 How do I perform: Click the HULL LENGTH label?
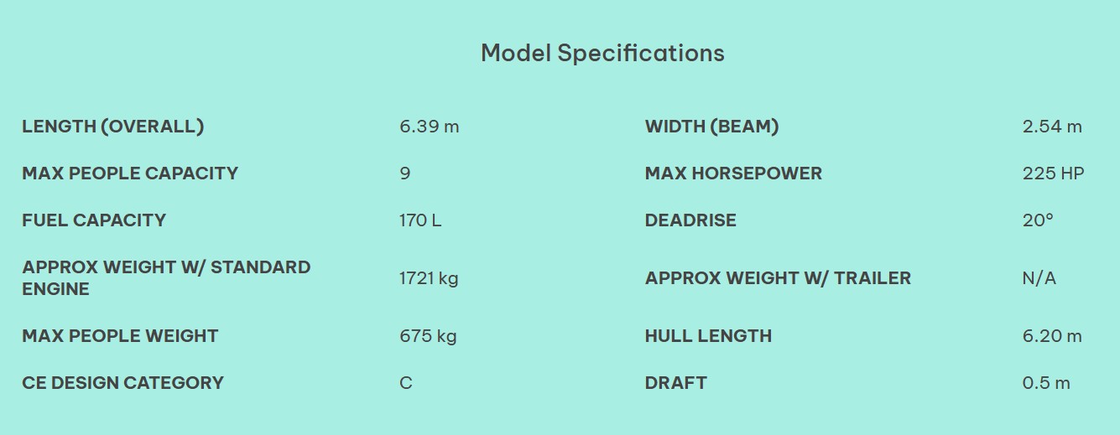708,336
